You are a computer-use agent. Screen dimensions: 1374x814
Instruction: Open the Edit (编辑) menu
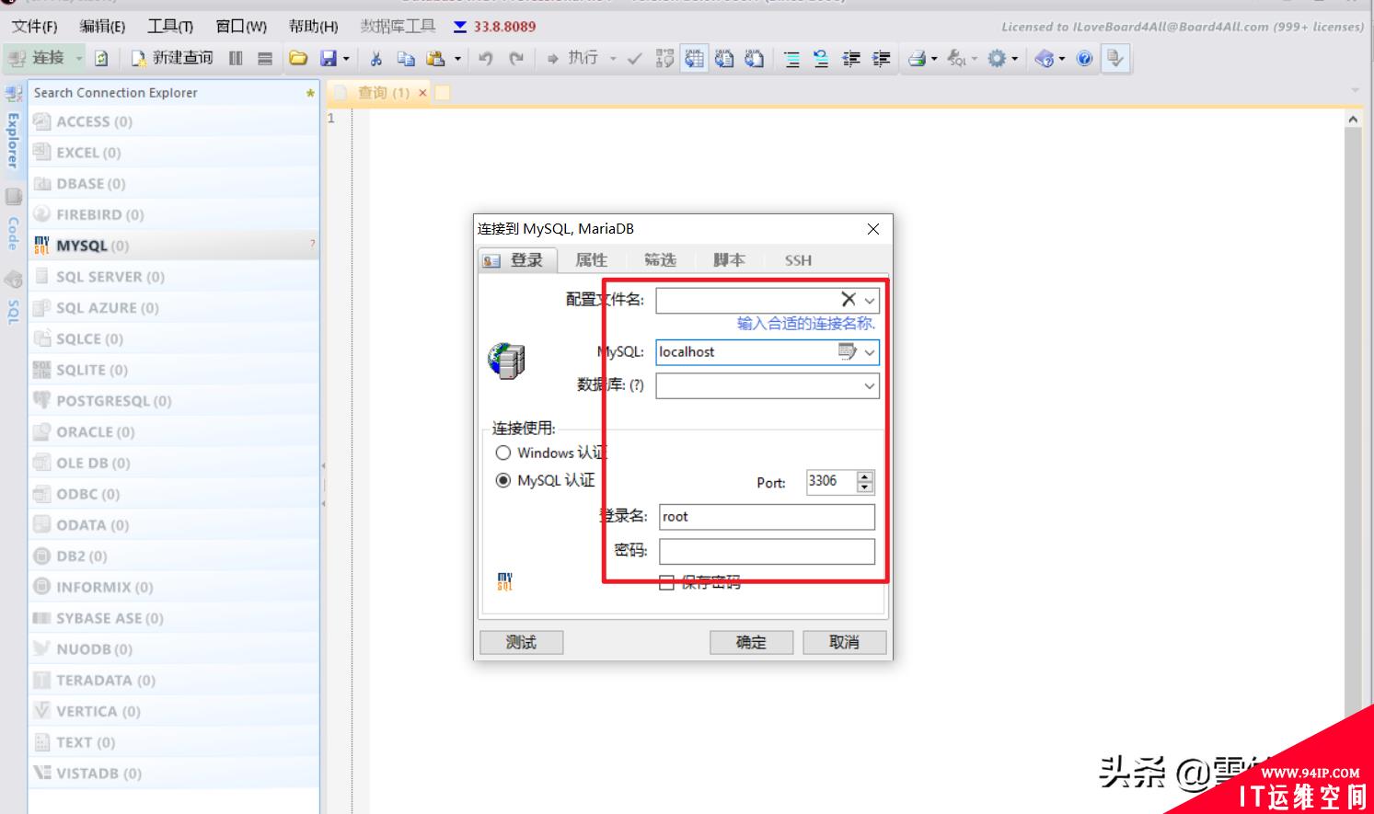(x=102, y=27)
